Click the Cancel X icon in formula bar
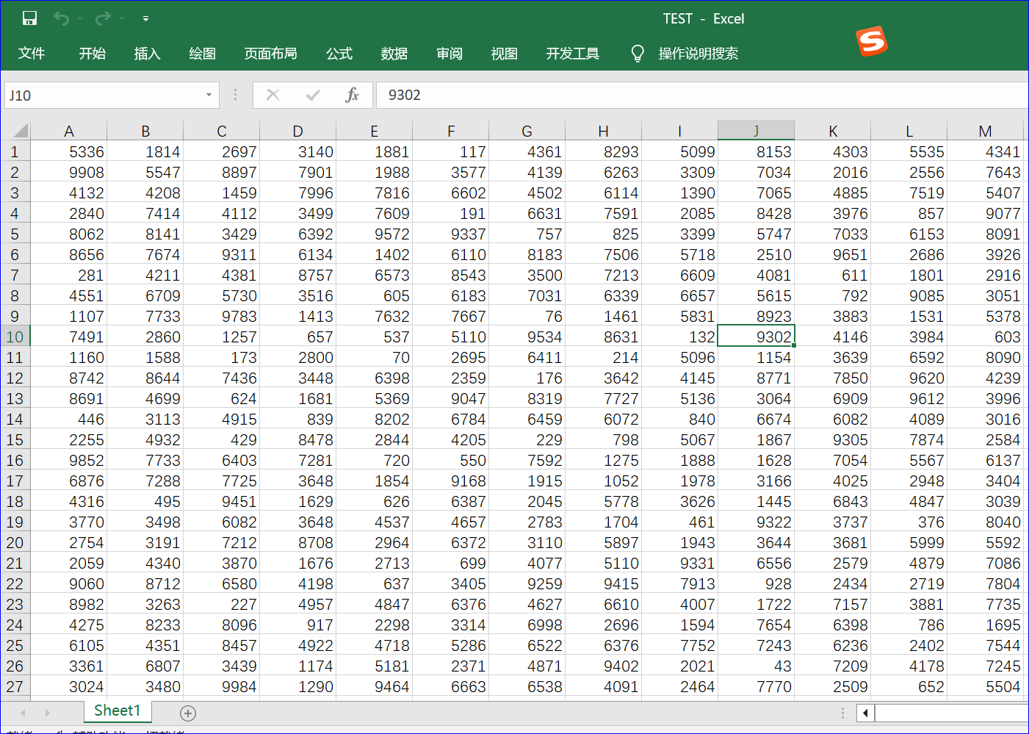The height and width of the screenshot is (734, 1029). pos(272,95)
